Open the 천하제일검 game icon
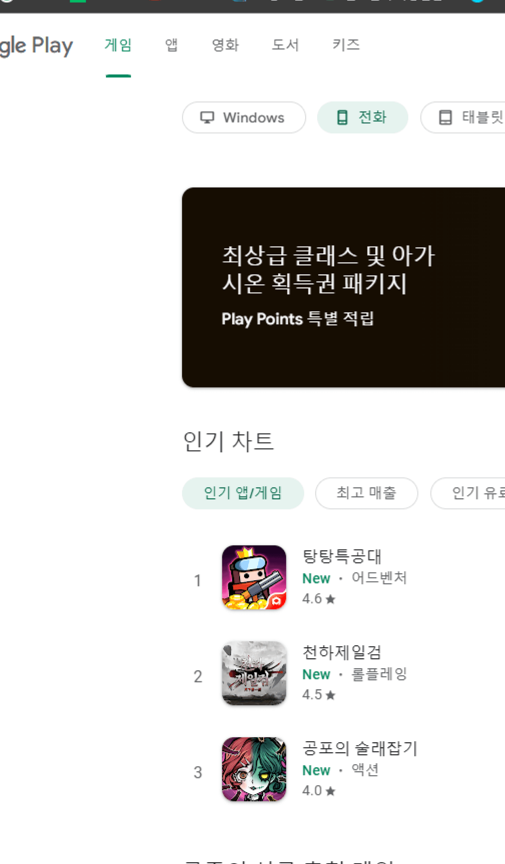The image size is (505, 864). (x=254, y=673)
